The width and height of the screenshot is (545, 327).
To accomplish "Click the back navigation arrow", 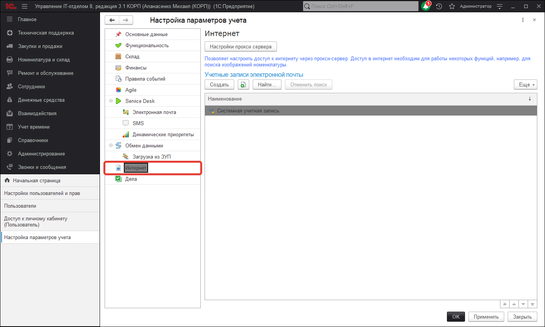I will (112, 20).
